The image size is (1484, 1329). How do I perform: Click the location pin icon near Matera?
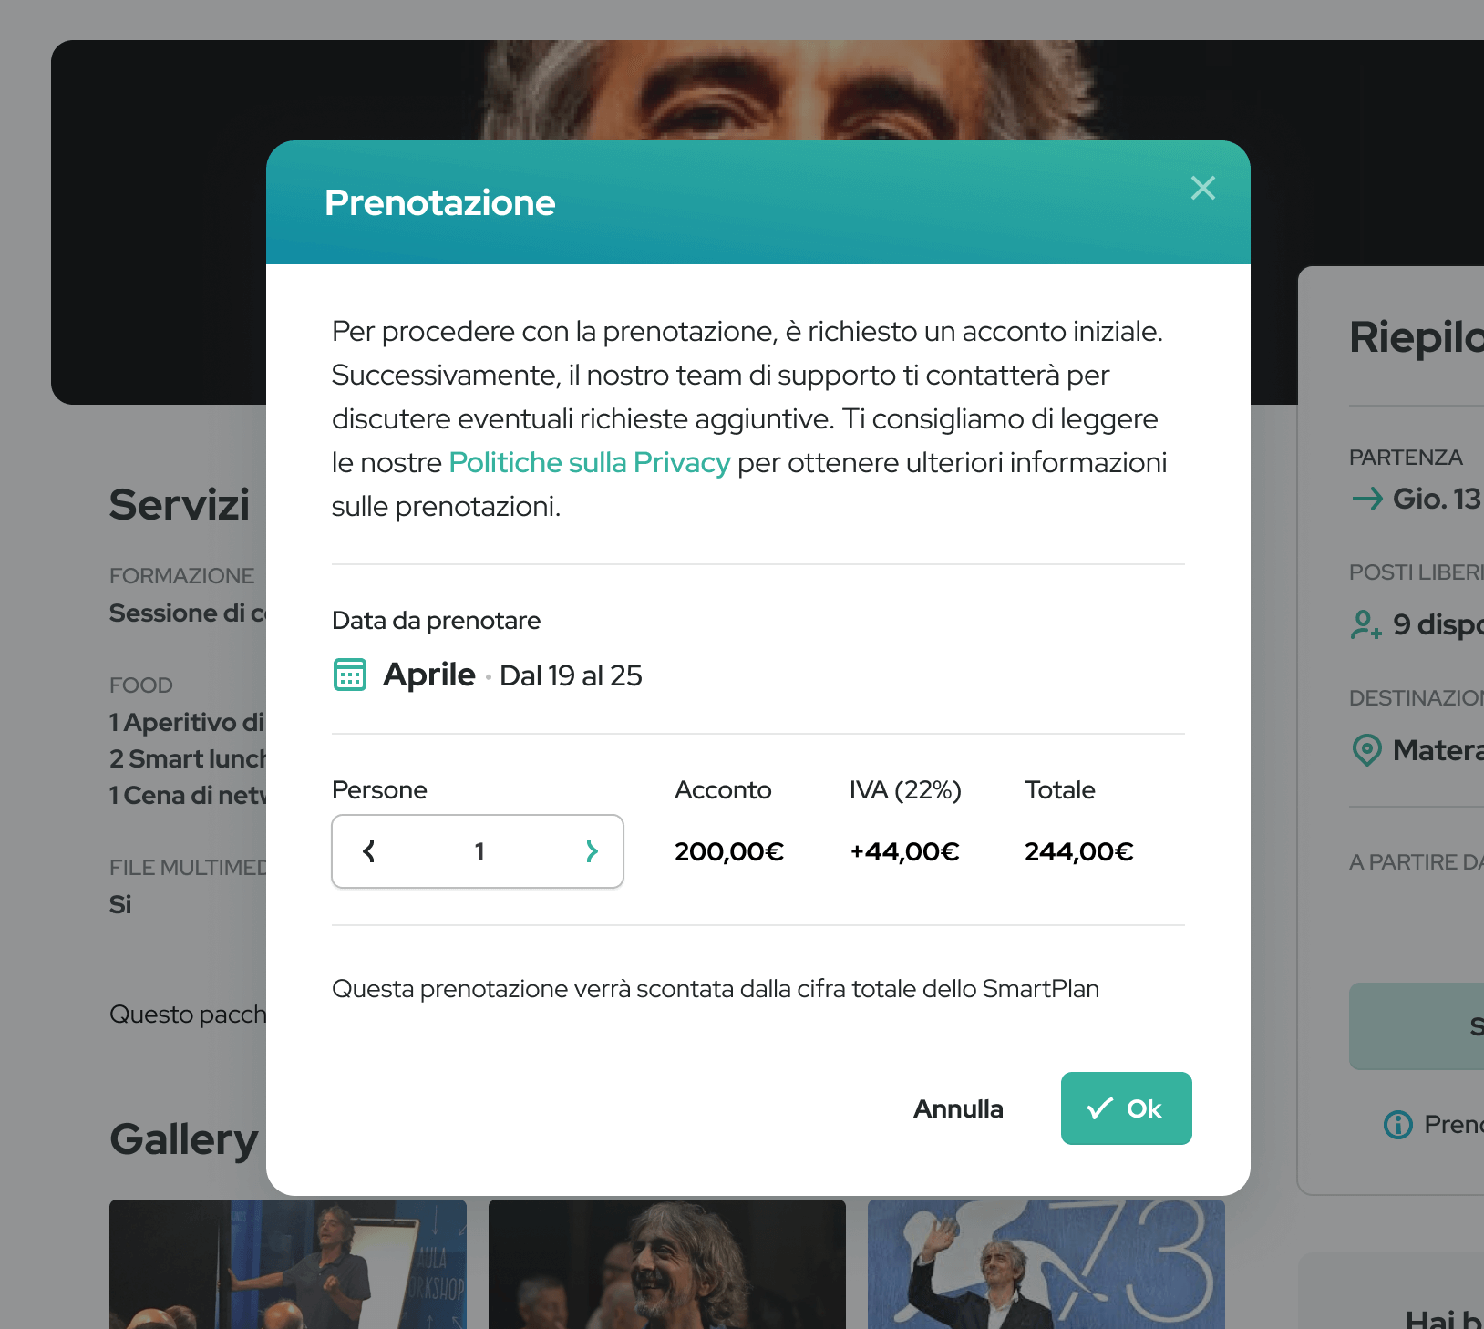[1366, 750]
